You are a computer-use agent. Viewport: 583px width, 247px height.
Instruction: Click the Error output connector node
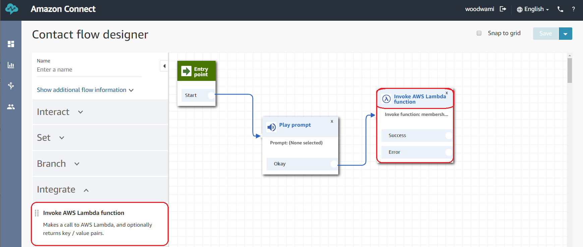point(449,152)
